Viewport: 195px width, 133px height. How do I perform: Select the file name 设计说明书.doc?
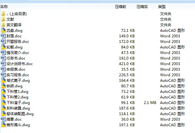(x=20, y=64)
